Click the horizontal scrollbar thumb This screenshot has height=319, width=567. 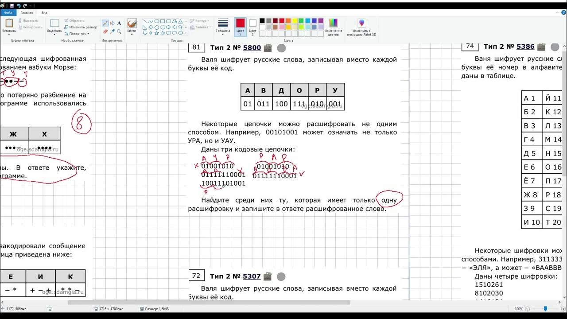pyautogui.click(x=209, y=303)
